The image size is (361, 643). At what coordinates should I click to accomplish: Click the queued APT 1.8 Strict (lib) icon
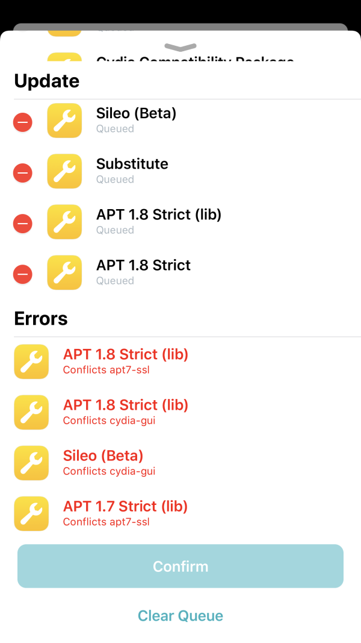(x=64, y=222)
